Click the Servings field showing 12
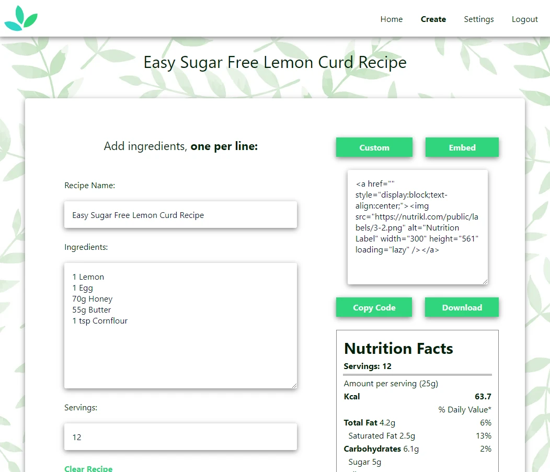Viewport: 550px width, 472px height. point(181,437)
